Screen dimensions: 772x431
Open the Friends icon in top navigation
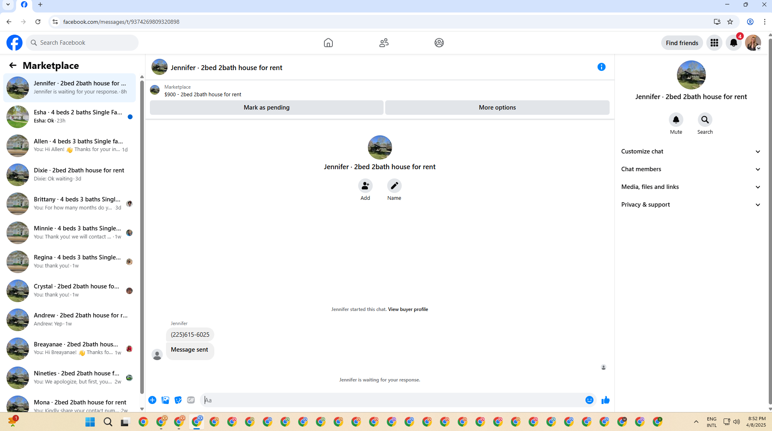[x=384, y=43]
